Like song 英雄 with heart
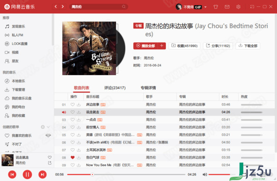 [72, 135]
